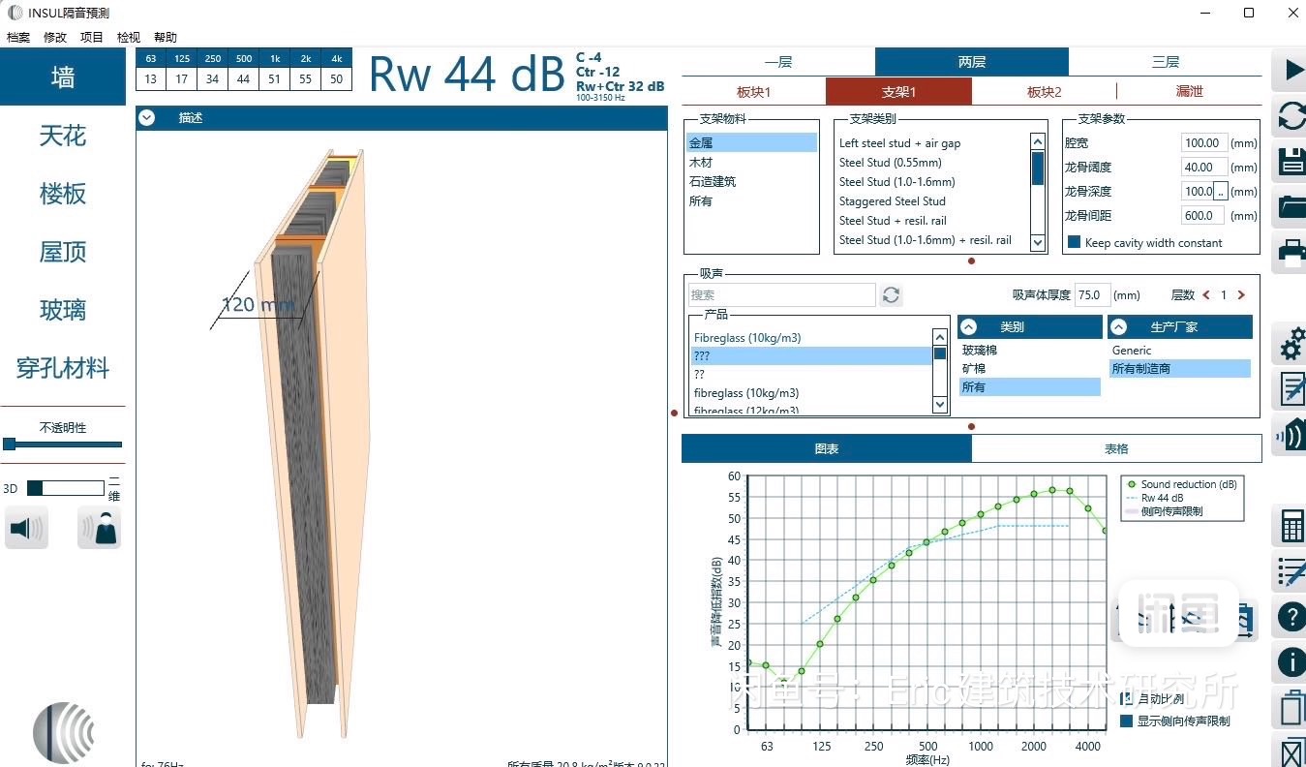This screenshot has height=767, width=1306.
Task: Click the loudspeaker sound source icon
Action: click(x=26, y=529)
